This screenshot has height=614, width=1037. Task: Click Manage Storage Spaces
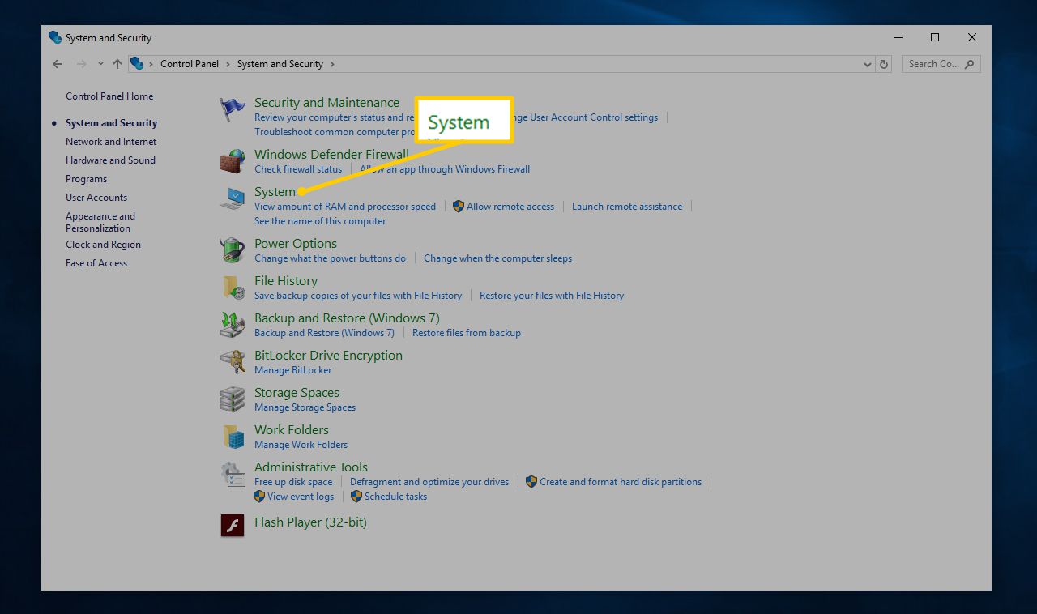tap(305, 407)
